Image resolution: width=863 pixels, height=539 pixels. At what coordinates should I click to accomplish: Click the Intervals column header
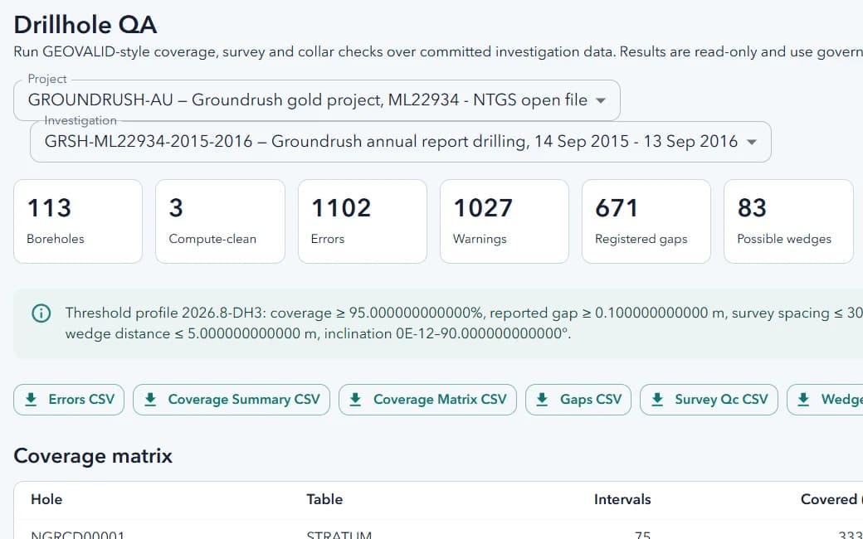tap(622, 499)
